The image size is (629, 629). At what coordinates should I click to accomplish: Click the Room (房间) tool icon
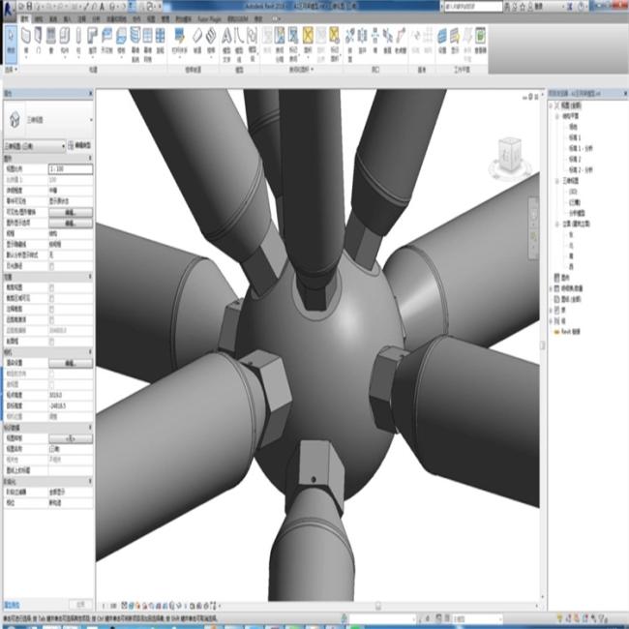click(265, 41)
